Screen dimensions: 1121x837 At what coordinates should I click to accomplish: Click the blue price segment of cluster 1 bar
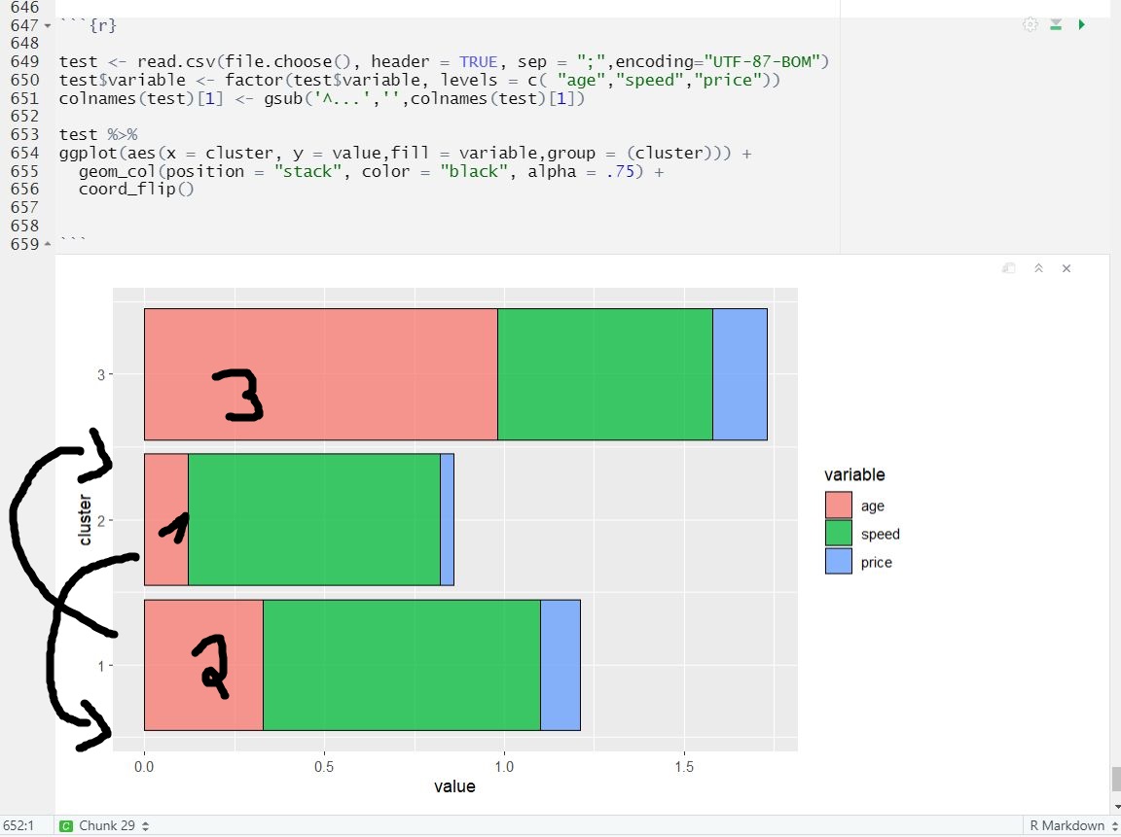pos(560,665)
